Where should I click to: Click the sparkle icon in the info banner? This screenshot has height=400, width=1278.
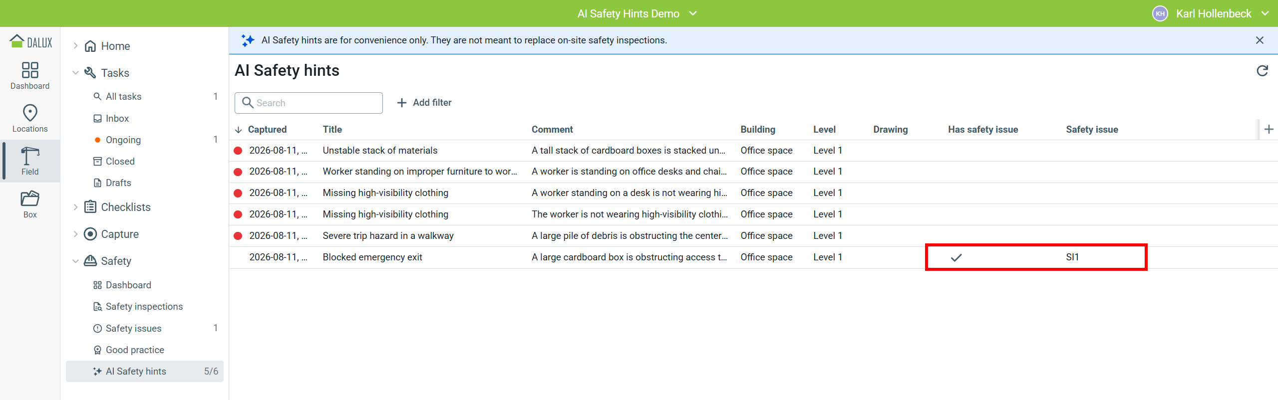click(x=248, y=40)
